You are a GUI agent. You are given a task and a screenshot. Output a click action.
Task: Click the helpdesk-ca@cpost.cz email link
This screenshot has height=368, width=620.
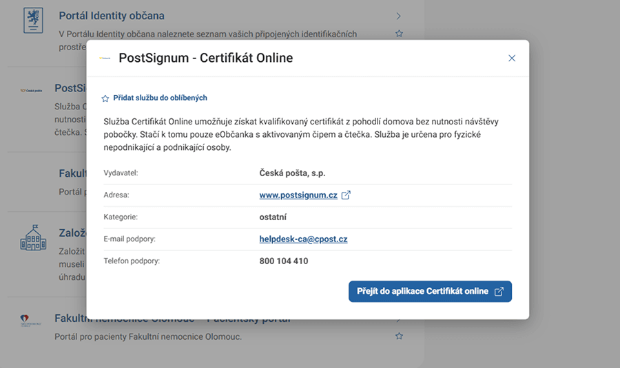coord(303,239)
